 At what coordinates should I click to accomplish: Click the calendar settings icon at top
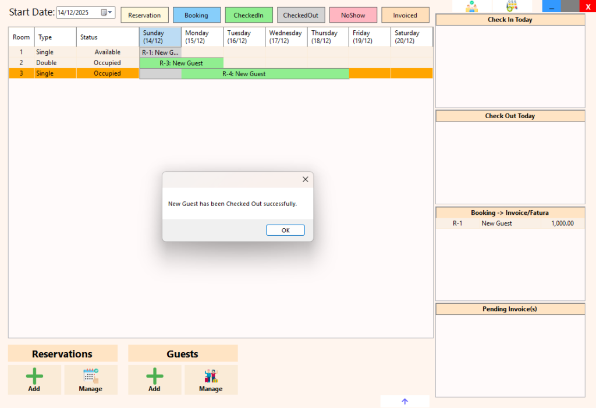click(512, 6)
